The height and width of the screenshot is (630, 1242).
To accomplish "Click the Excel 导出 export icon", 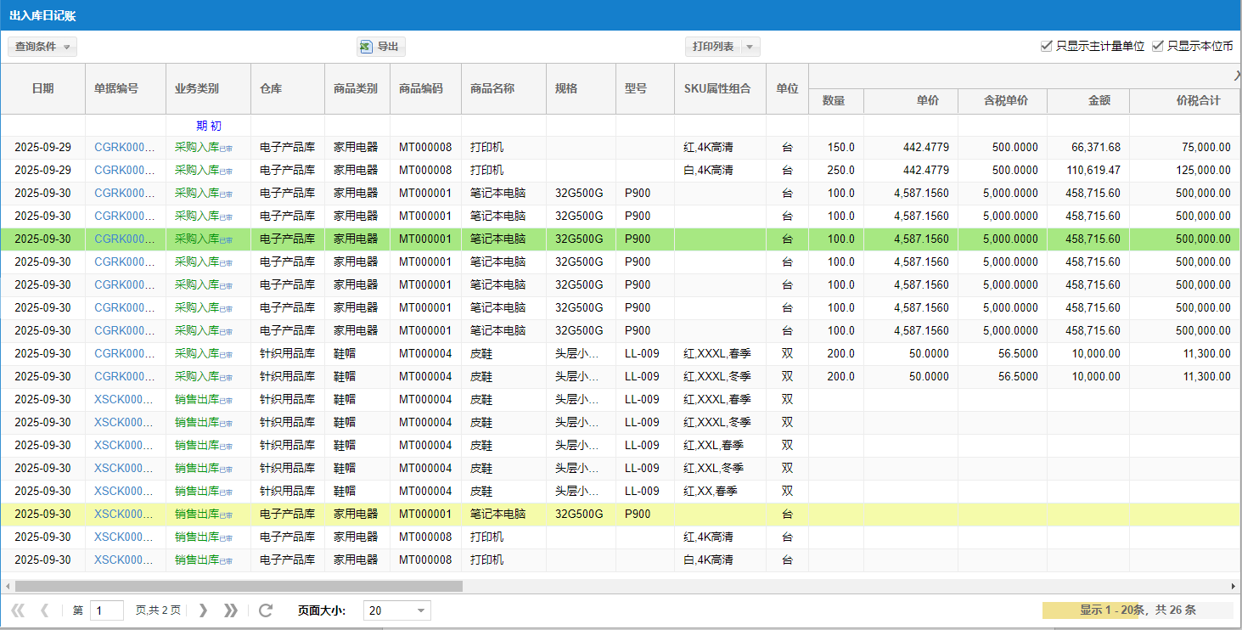I will 366,47.
